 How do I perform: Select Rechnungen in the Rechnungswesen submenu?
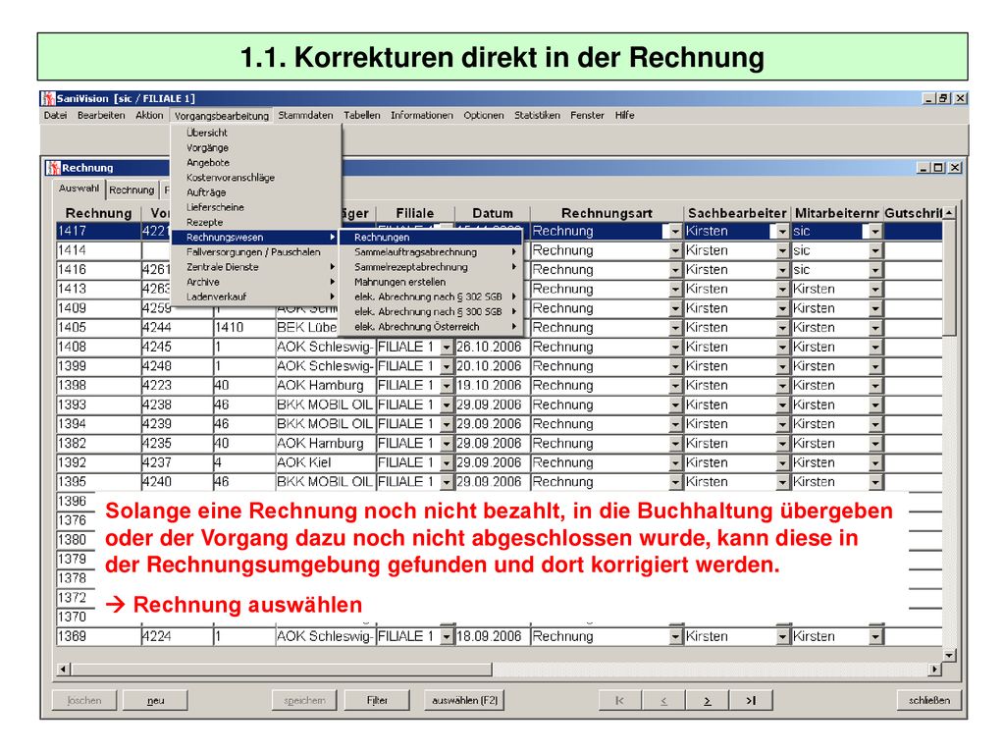tap(431, 238)
